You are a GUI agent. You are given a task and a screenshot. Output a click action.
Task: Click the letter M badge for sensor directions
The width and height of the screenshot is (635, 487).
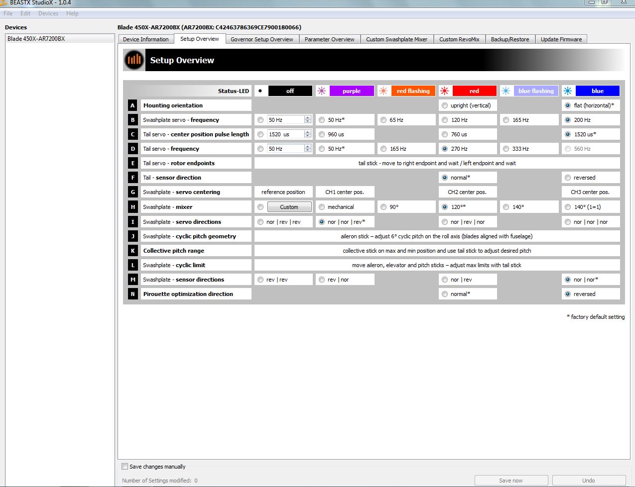(132, 280)
